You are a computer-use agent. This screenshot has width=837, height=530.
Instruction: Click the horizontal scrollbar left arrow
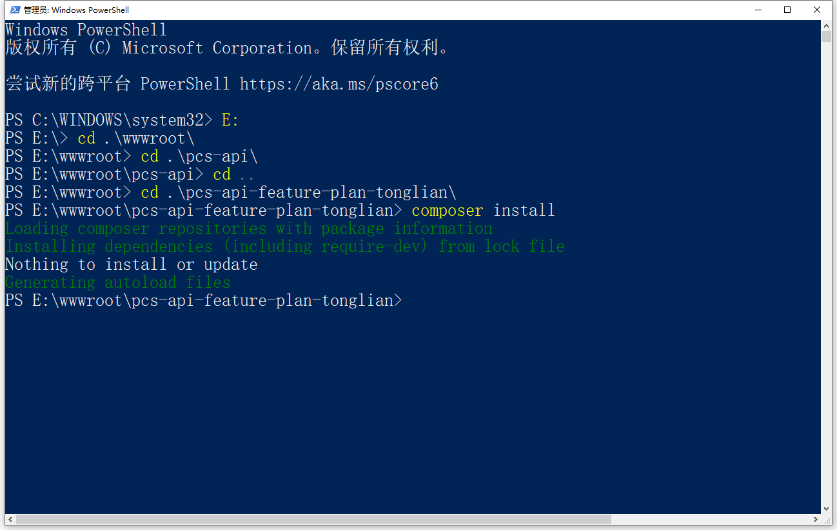[x=10, y=519]
